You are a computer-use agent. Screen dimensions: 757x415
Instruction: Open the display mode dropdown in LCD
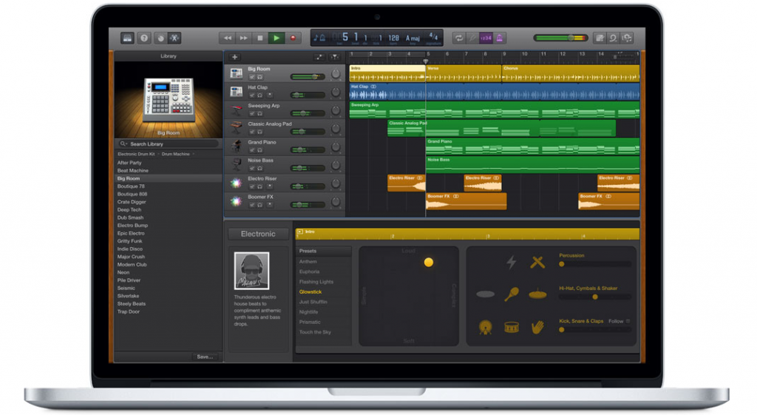click(x=319, y=37)
